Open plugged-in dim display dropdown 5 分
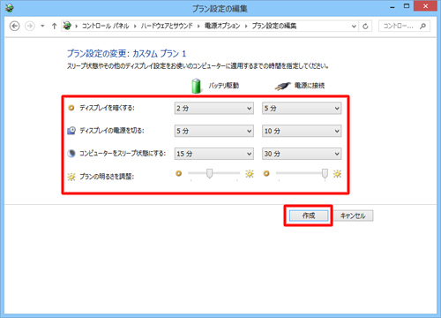Viewport: 441px width, 318px height. (302, 108)
